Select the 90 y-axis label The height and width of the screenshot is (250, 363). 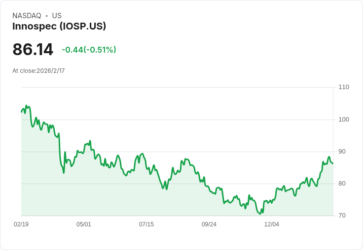[342, 152]
